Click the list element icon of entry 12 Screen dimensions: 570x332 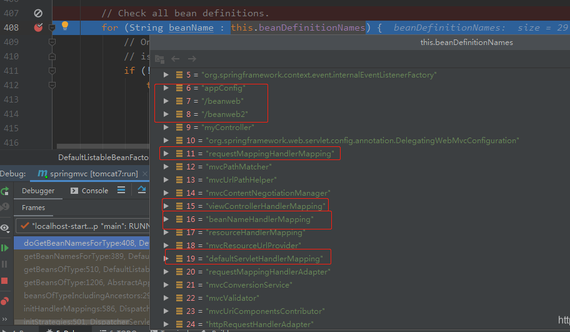(179, 166)
